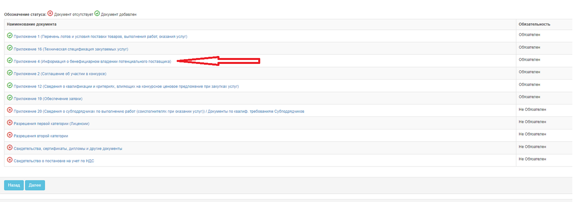The image size is (587, 202).
Task: Click green check icon beside Приложение 4
Action: pyautogui.click(x=10, y=61)
